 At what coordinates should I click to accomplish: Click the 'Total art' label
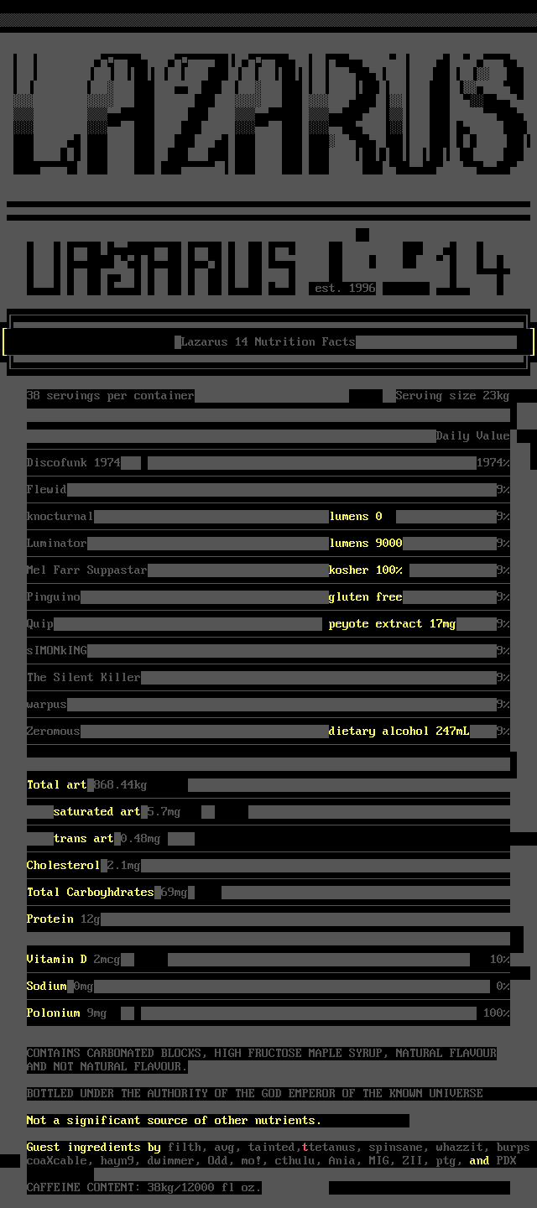[56, 784]
